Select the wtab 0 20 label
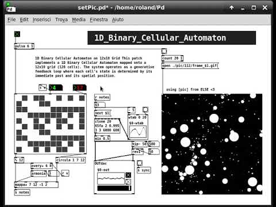 137,117
